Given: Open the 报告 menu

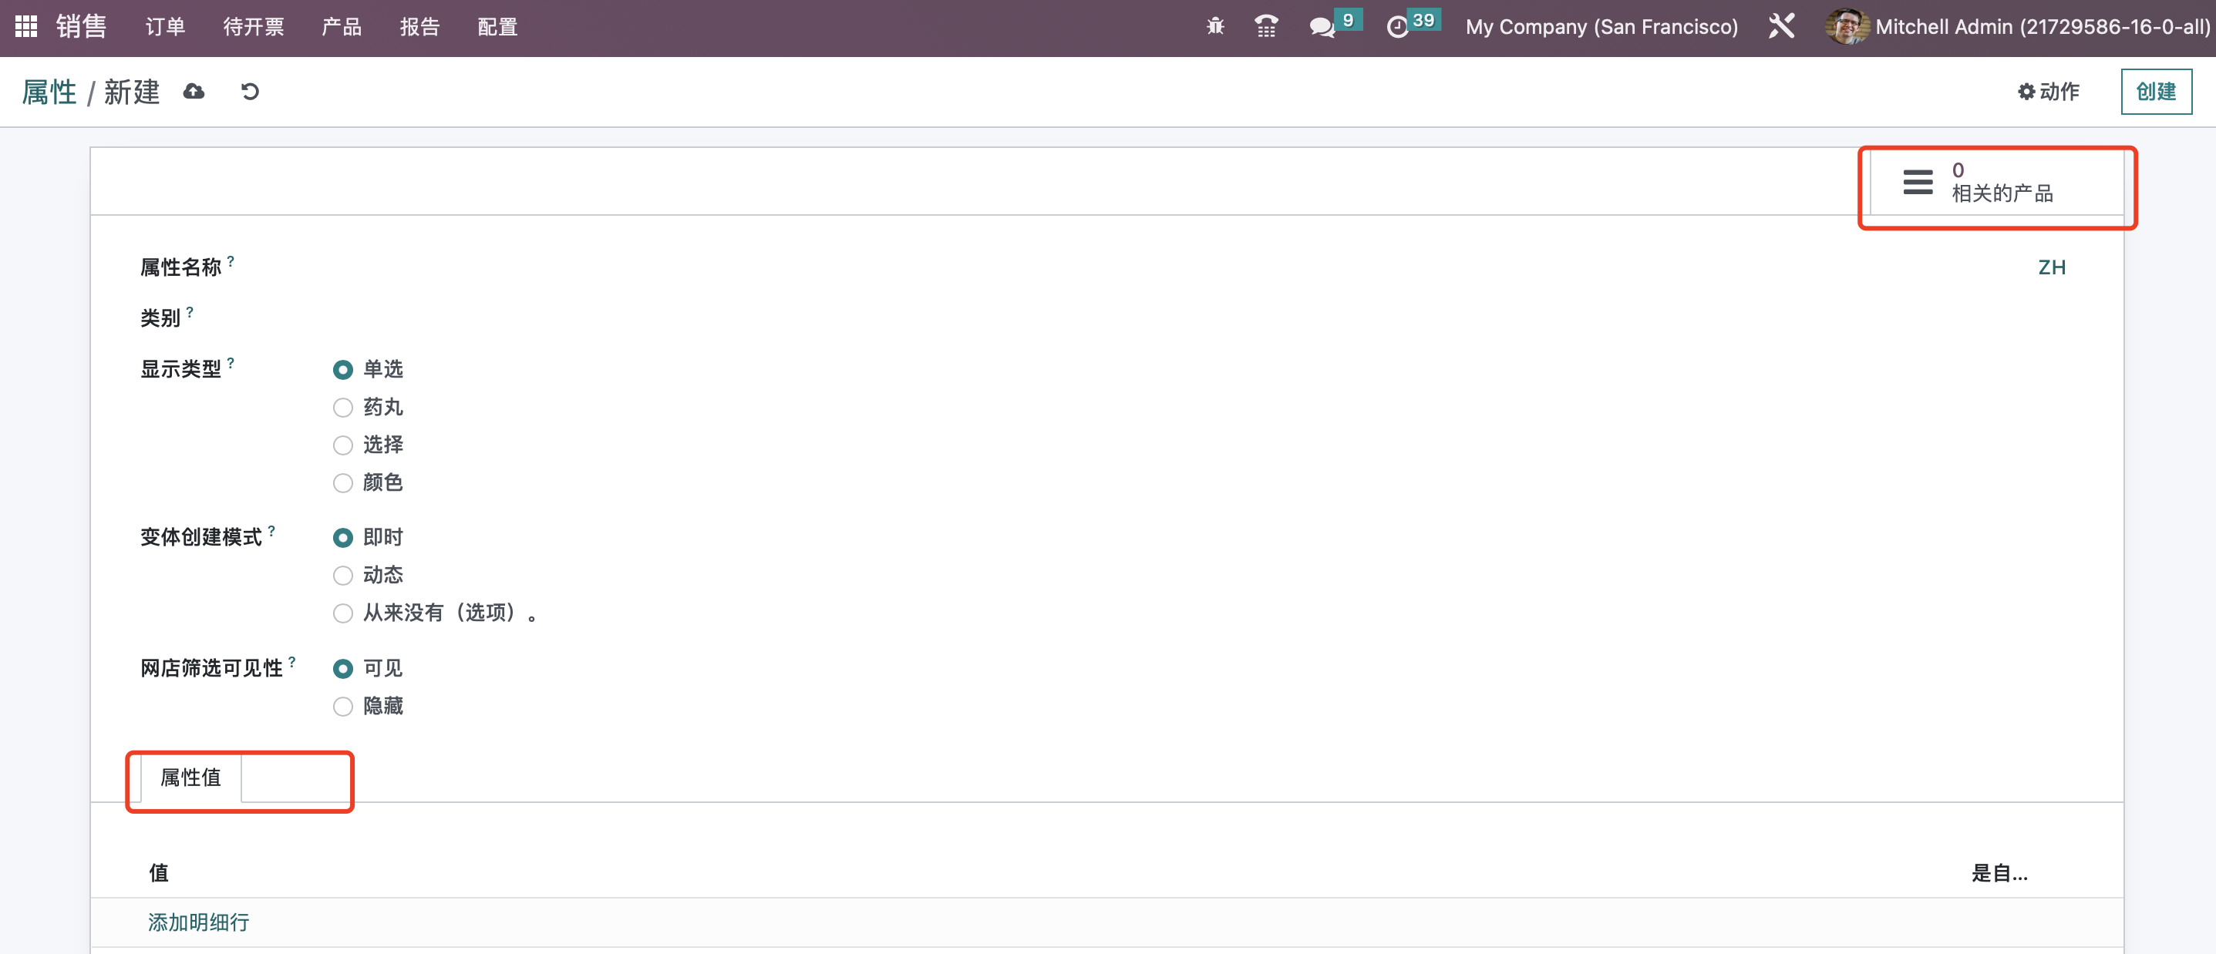Looking at the screenshot, I should point(419,27).
